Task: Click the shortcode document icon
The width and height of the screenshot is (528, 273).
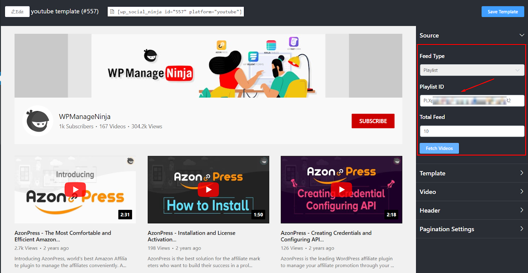Action: tap(112, 12)
